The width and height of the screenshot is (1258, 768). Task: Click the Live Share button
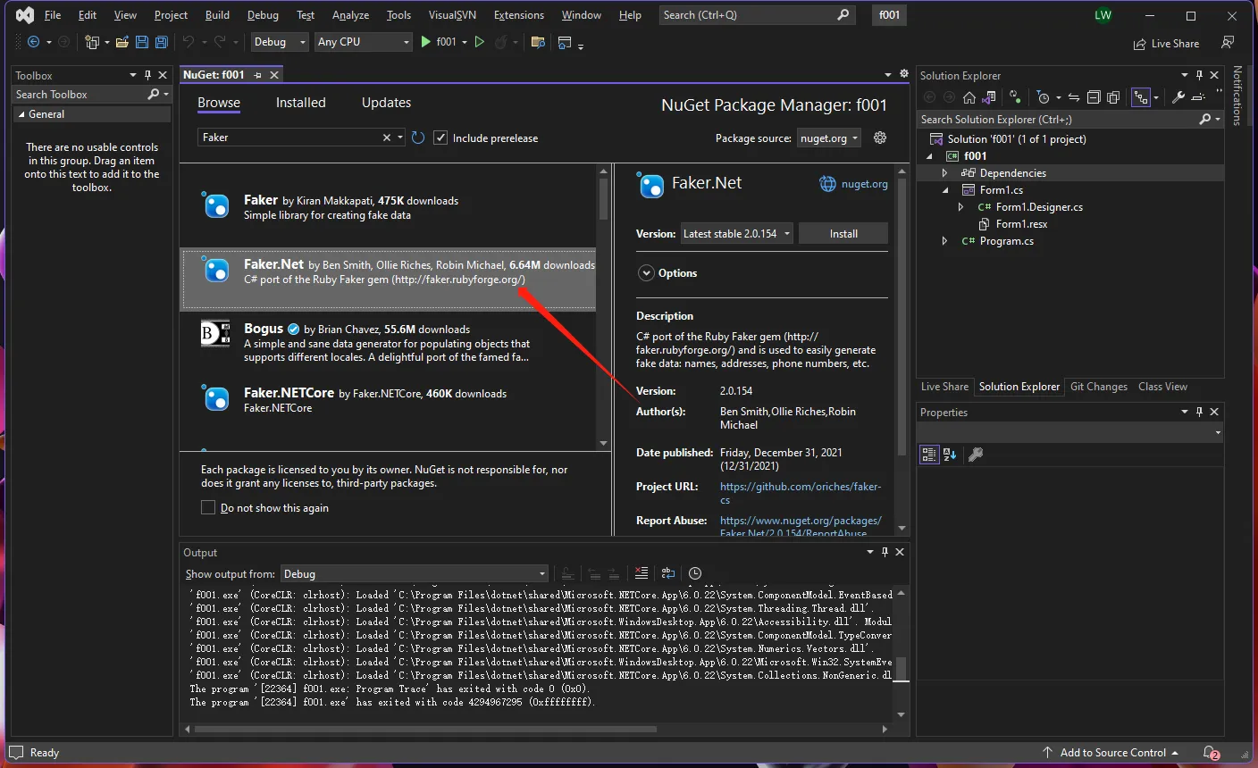tap(1166, 44)
